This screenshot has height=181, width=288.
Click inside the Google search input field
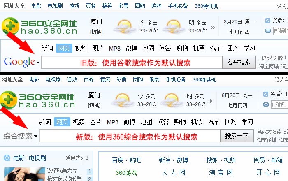(x=132, y=63)
